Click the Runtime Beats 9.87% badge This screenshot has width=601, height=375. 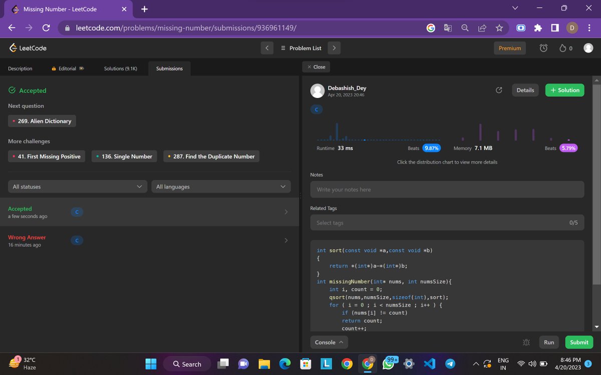pos(431,148)
